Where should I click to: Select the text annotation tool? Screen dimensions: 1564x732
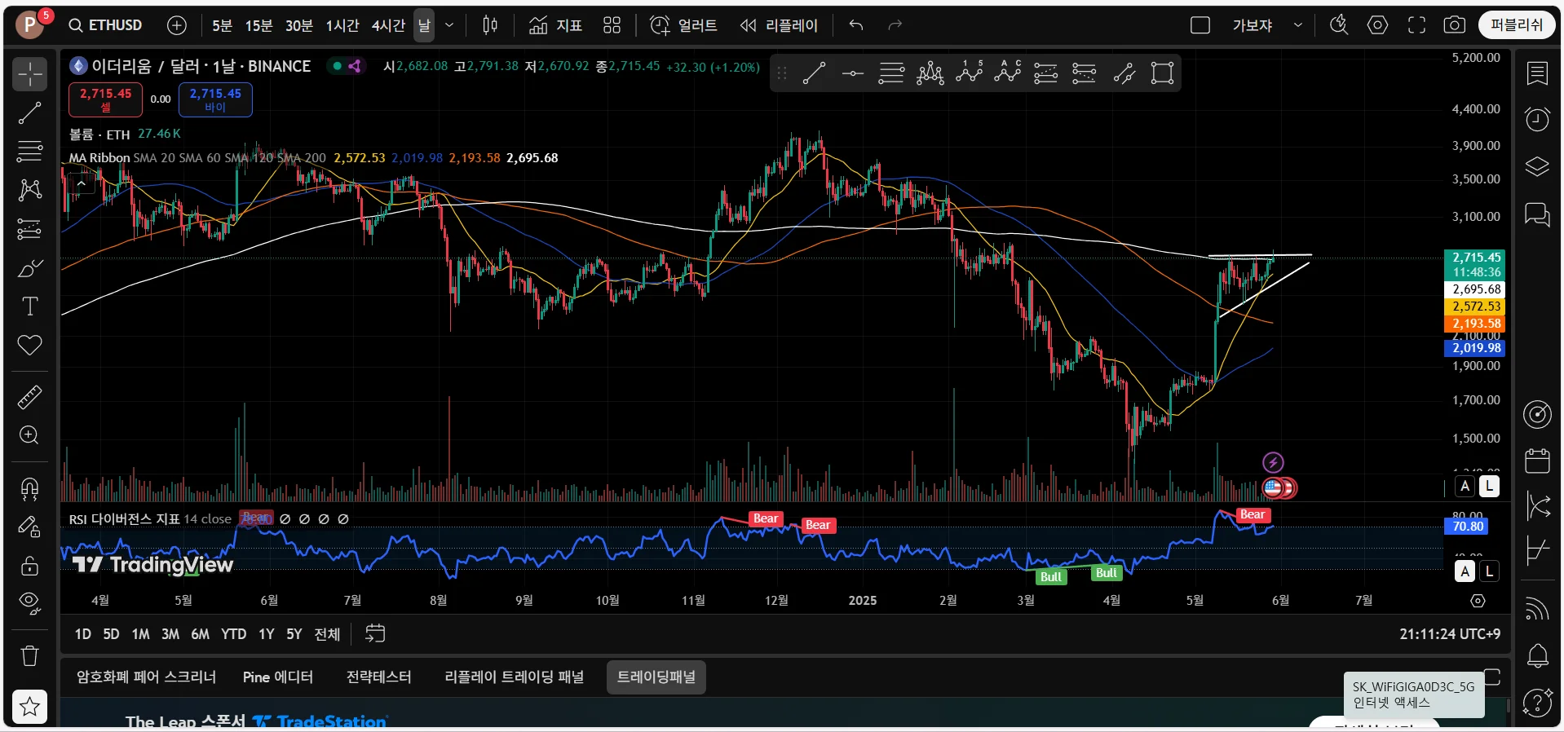click(30, 306)
